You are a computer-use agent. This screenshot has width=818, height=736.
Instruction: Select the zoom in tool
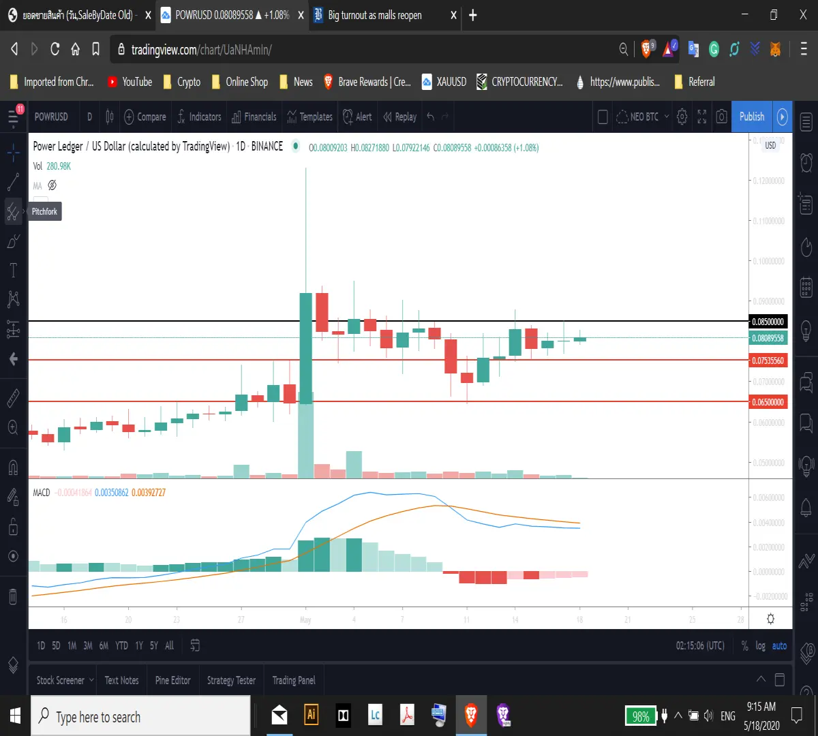click(13, 427)
